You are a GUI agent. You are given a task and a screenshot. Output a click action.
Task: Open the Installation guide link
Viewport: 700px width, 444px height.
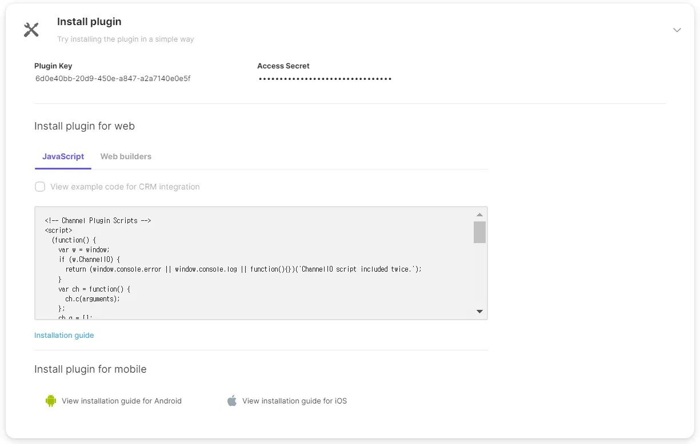click(x=64, y=335)
